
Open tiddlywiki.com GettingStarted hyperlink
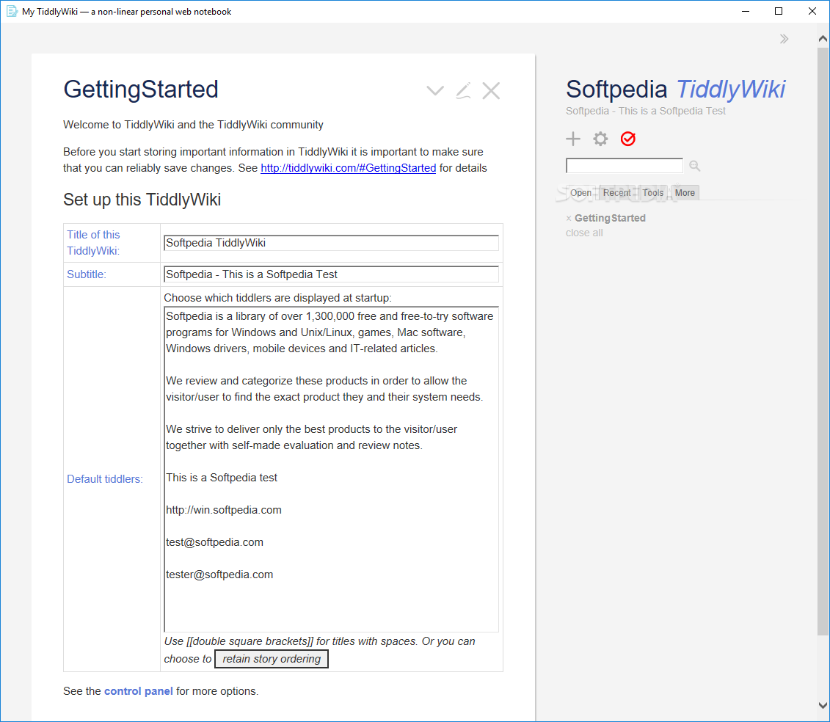point(349,168)
